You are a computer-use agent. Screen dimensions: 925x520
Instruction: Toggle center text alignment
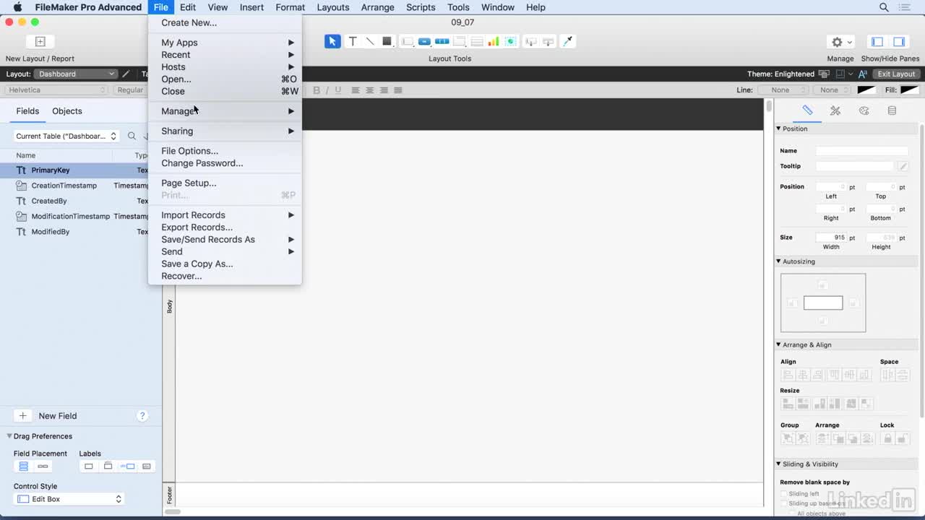click(x=369, y=90)
